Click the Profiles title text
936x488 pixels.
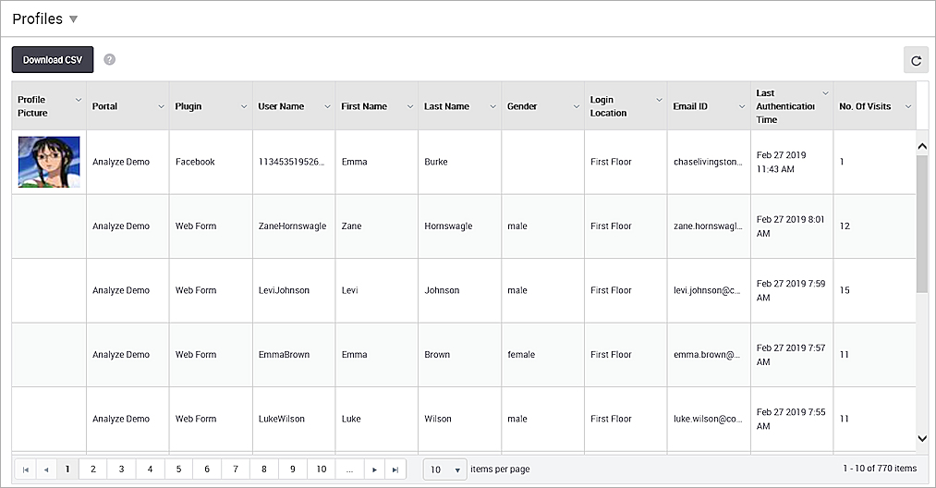[38, 19]
